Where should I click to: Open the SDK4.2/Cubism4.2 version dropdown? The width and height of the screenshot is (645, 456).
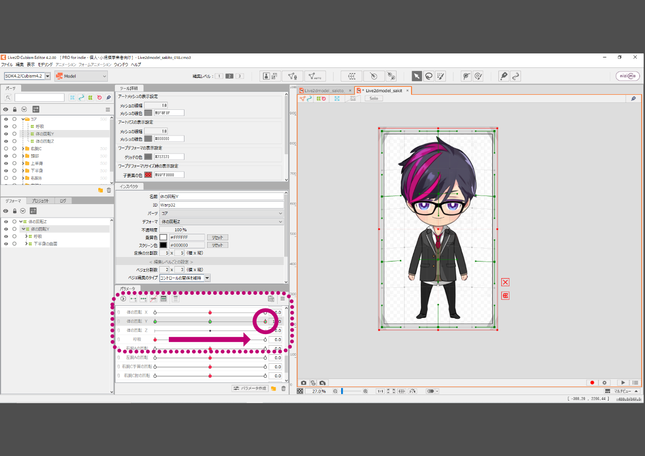pyautogui.click(x=28, y=76)
